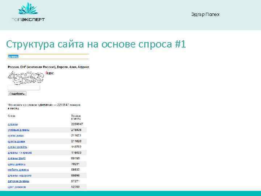The image size is (261, 196).
Task: Open the 'цены диваны' keyword link
Action: point(17,164)
